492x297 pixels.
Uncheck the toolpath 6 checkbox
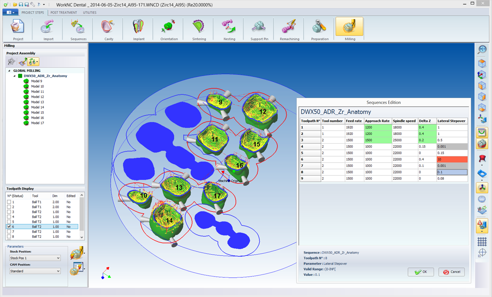[9, 226]
